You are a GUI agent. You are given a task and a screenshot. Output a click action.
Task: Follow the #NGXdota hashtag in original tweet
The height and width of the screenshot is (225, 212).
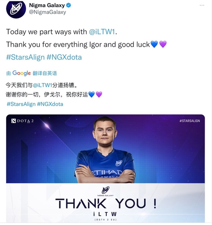tap(64, 57)
